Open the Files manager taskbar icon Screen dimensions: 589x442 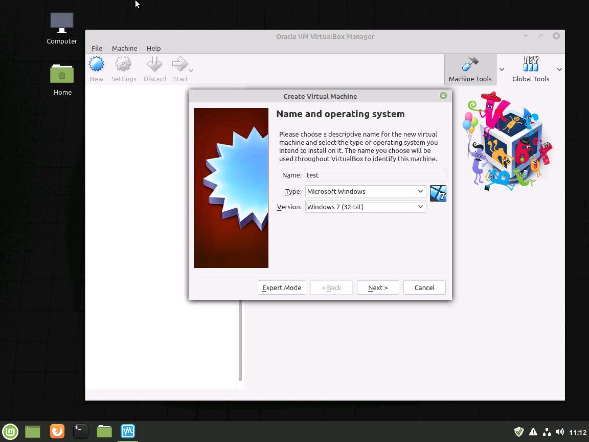(x=104, y=432)
